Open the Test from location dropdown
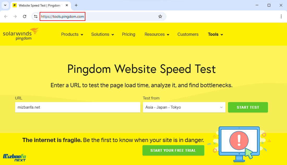Viewport: 287px width, 165px height. (184, 107)
